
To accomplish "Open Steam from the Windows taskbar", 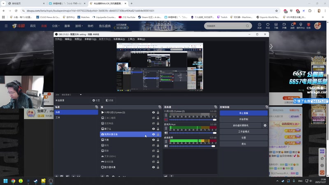I will pyautogui.click(x=36, y=181).
